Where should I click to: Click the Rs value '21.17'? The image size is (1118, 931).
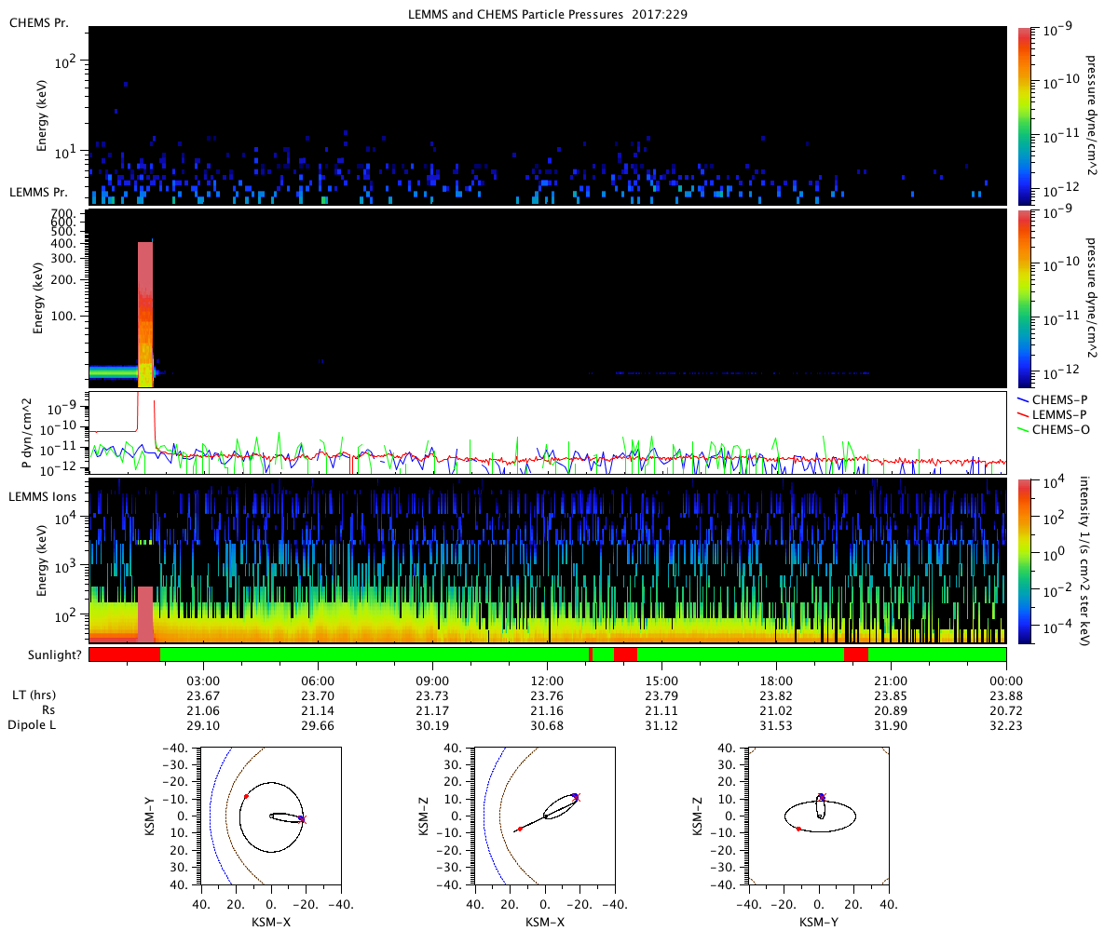coord(432,709)
